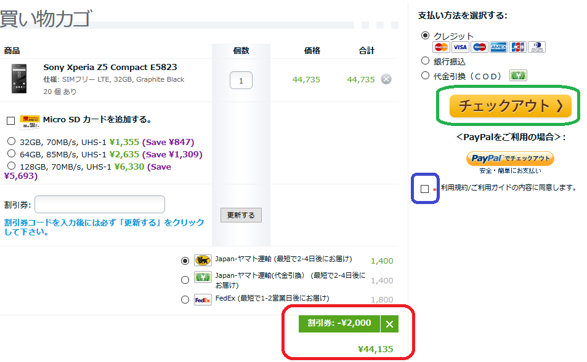Screen dimensions: 587x362
Task: Click the FedEx logo icon
Action: click(203, 300)
